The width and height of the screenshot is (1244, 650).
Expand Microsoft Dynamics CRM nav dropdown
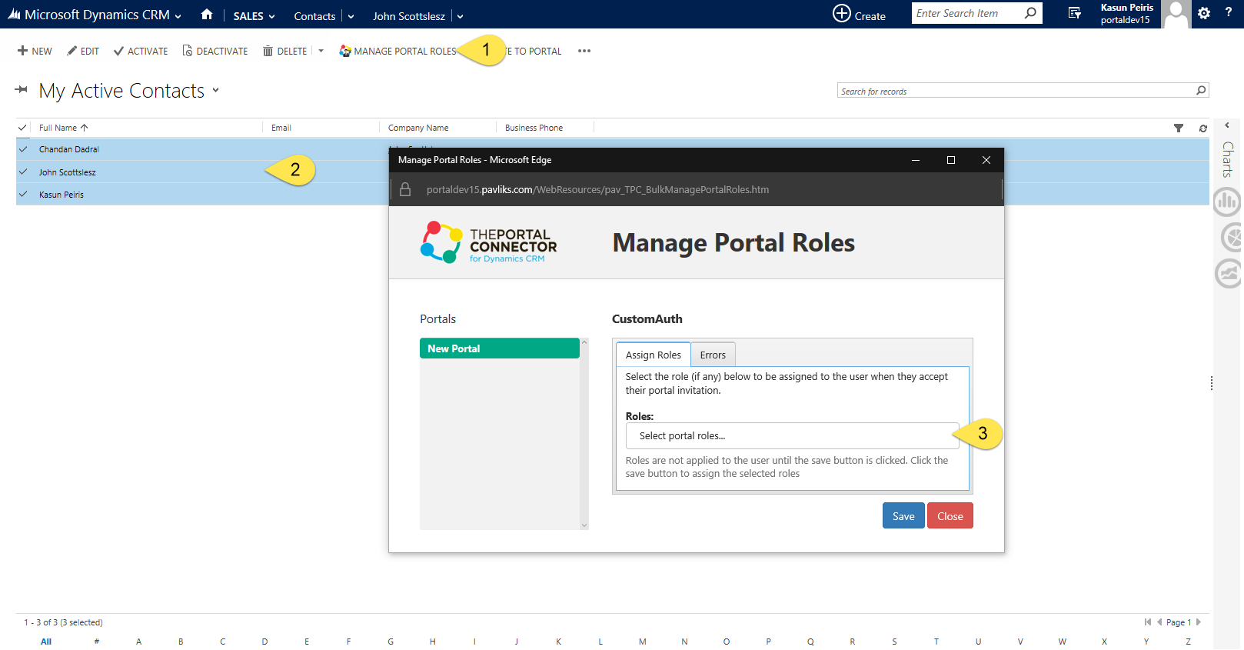pyautogui.click(x=178, y=16)
